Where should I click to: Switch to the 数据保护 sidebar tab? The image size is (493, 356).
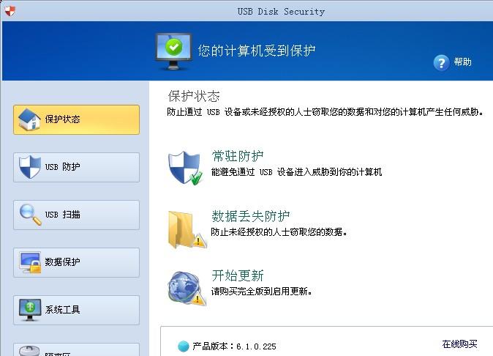(76, 262)
